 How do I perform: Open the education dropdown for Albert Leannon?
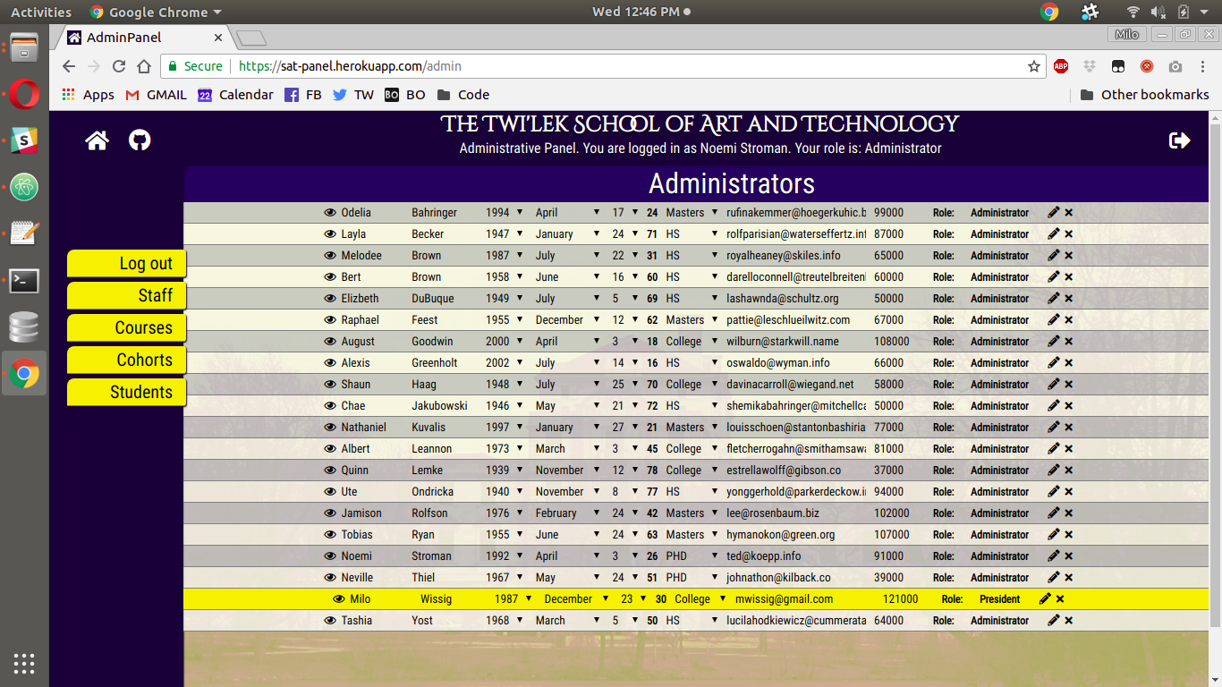(692, 449)
